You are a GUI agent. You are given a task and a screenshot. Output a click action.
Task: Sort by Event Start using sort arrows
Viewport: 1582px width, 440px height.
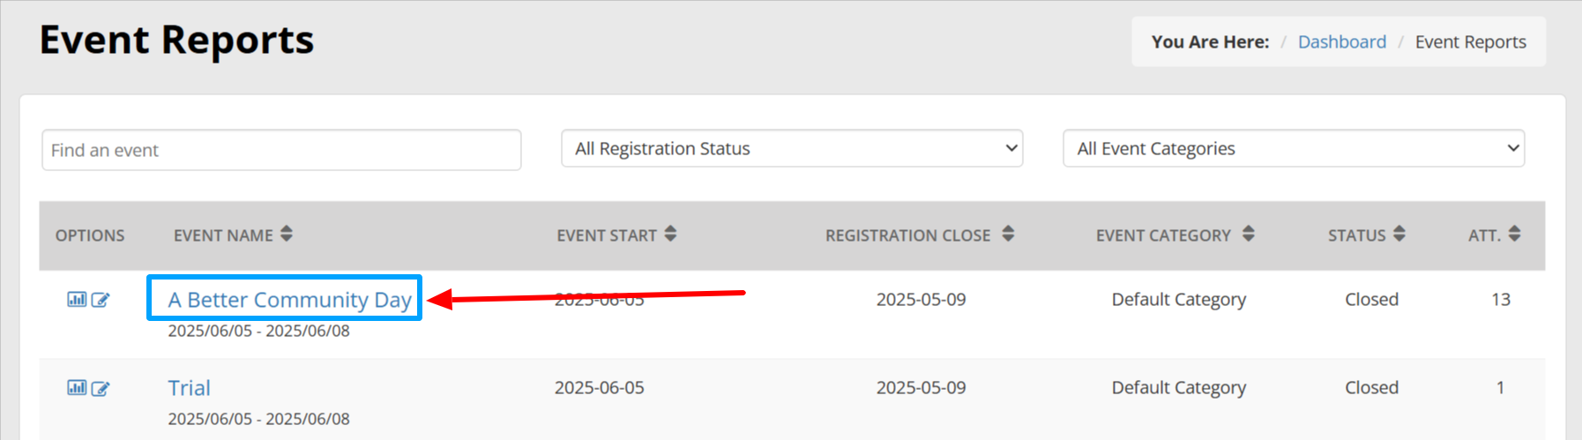pyautogui.click(x=671, y=235)
